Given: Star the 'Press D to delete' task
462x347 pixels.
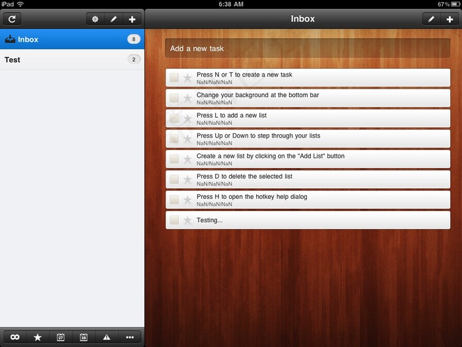Looking at the screenshot, I should coord(187,179).
